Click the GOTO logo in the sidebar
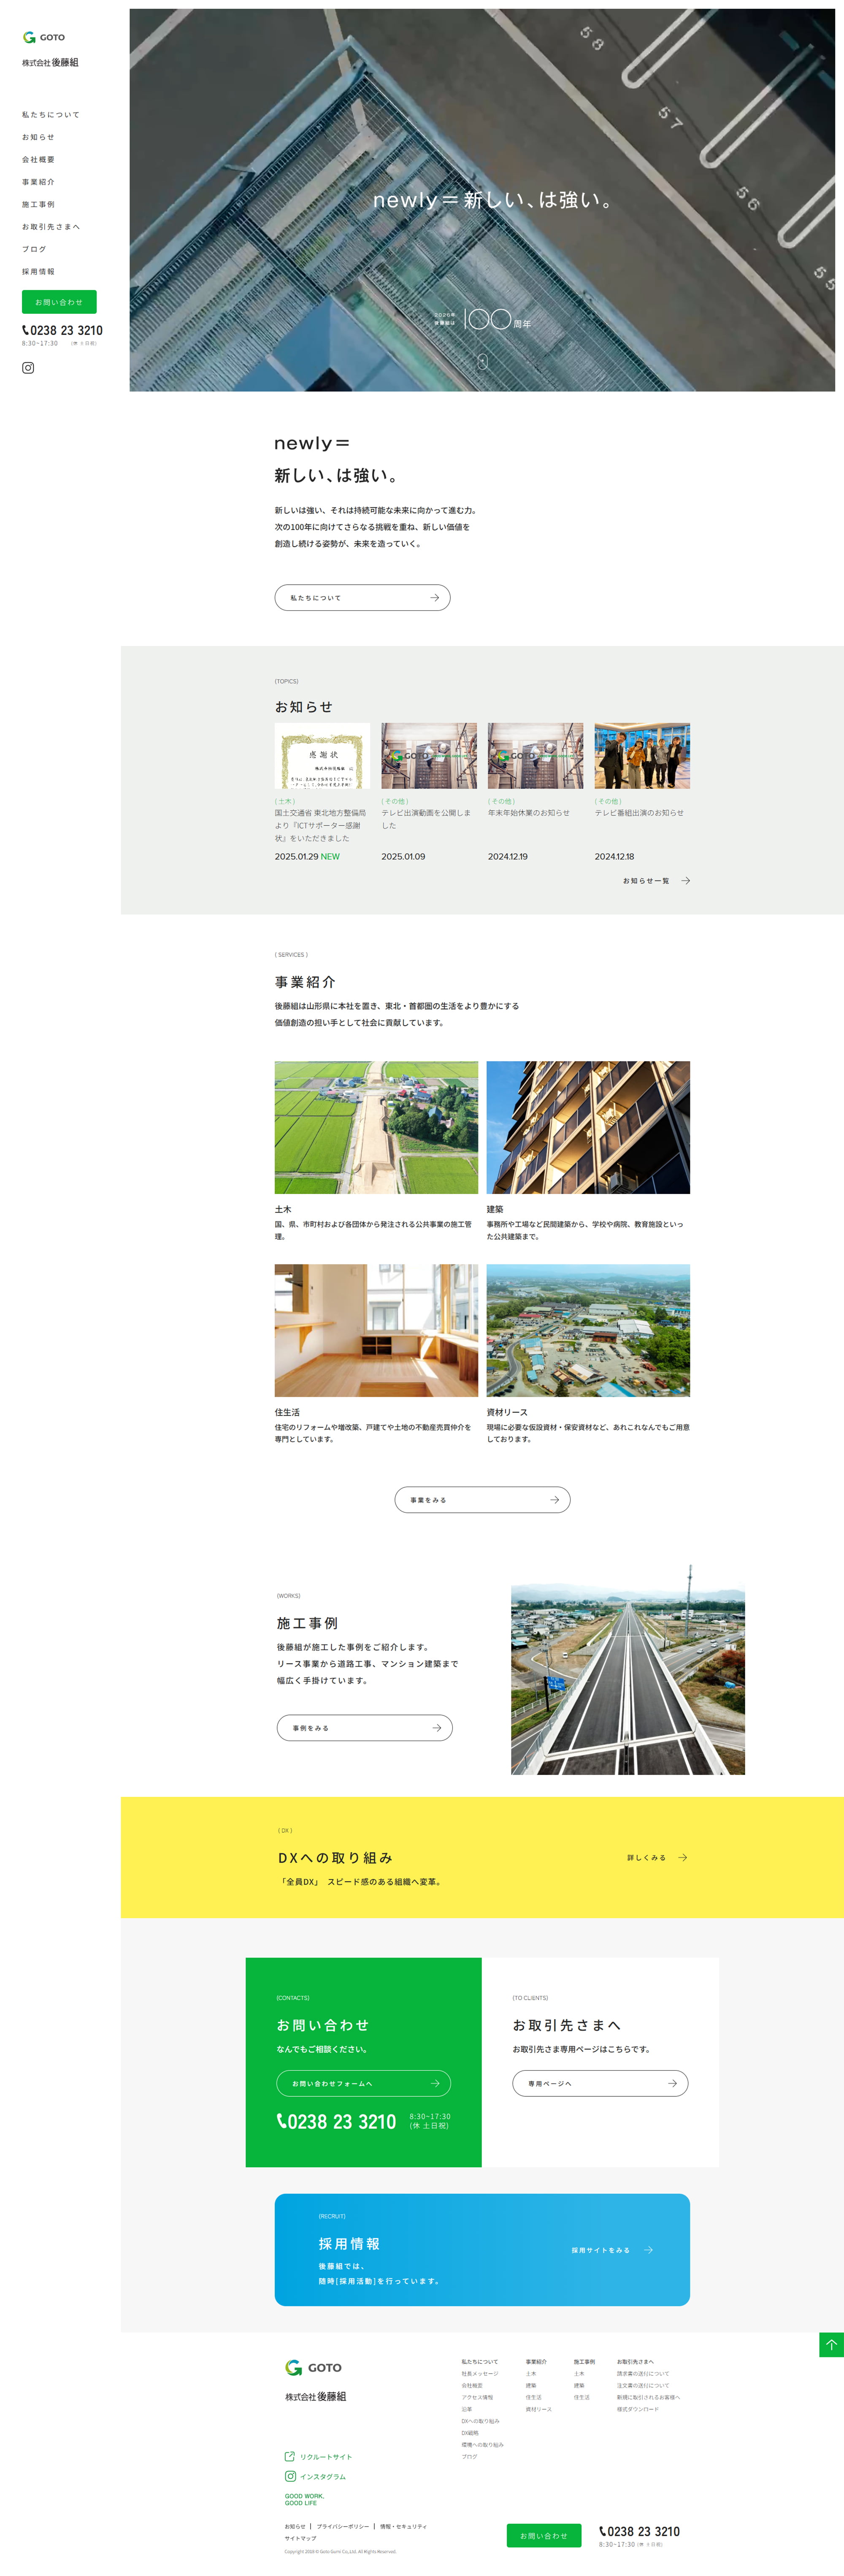844x2576 pixels. pos(44,37)
